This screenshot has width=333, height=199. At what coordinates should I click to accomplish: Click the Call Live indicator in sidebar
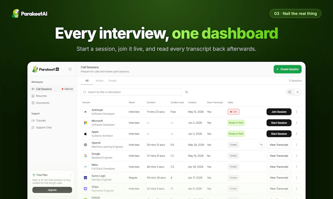click(x=67, y=89)
